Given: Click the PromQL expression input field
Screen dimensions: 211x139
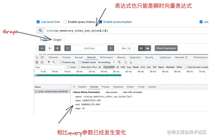Looking at the screenshot, I should (126, 31).
